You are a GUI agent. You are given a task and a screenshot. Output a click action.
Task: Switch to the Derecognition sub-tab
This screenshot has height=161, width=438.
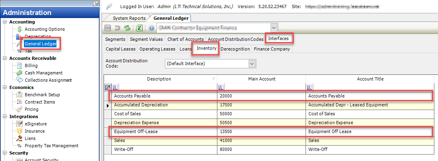(235, 49)
